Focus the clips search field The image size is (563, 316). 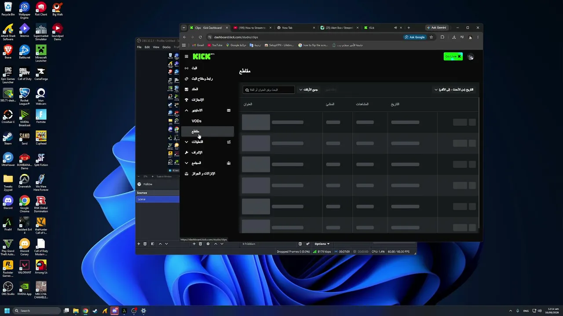(x=269, y=90)
